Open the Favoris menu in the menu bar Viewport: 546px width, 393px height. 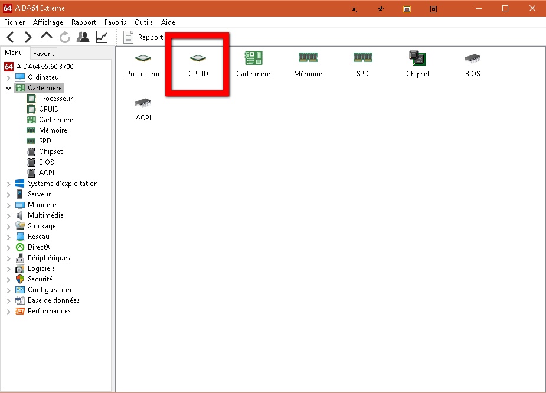tap(115, 22)
